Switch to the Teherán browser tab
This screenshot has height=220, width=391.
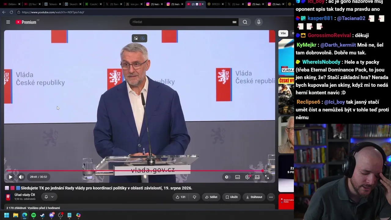pyautogui.click(x=53, y=4)
